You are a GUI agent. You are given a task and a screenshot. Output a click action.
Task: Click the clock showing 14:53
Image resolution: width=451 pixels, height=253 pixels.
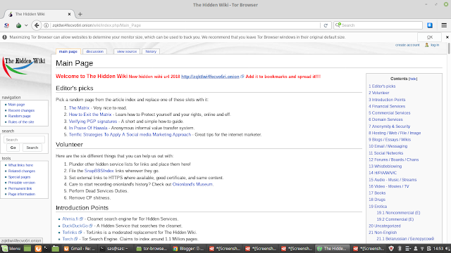[x=438, y=248]
